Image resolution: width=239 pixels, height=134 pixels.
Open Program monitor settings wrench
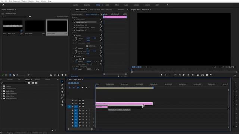[x=223, y=67]
